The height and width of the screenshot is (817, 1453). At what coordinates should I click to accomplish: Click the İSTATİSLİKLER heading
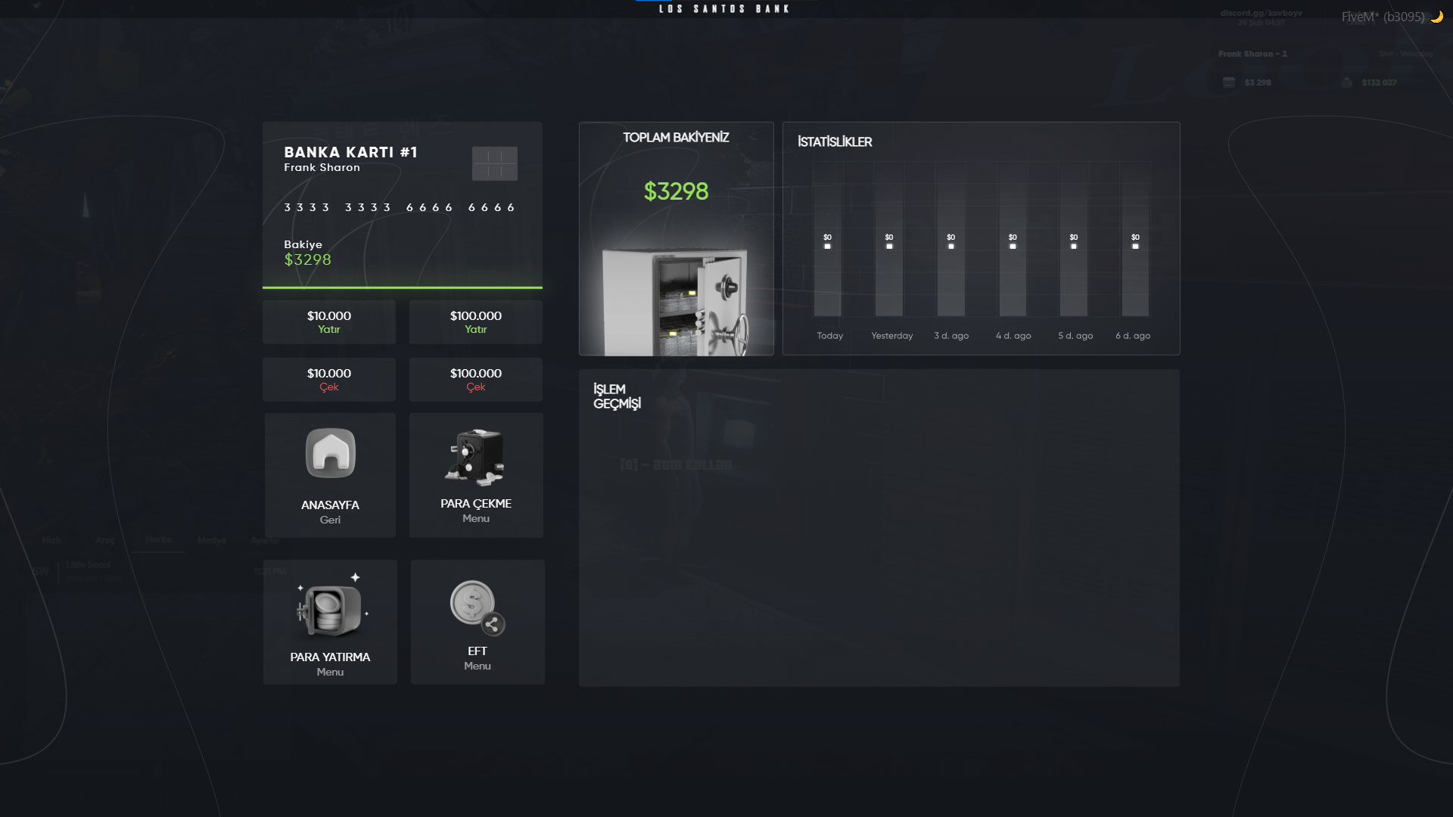click(835, 141)
